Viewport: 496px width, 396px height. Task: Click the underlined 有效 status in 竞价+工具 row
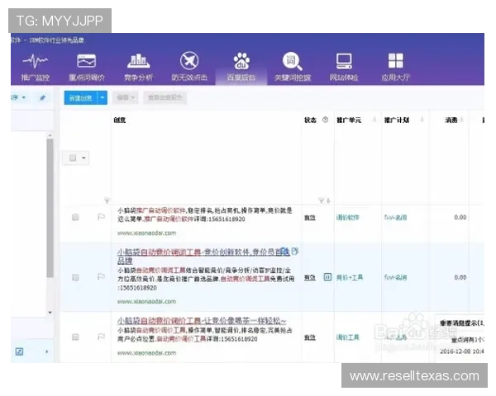point(310,277)
